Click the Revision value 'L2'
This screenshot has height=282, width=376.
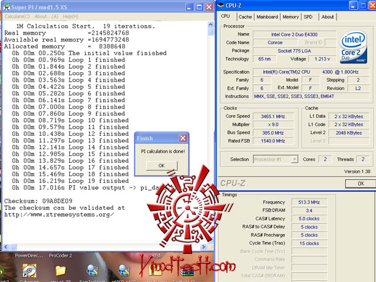tap(358, 88)
